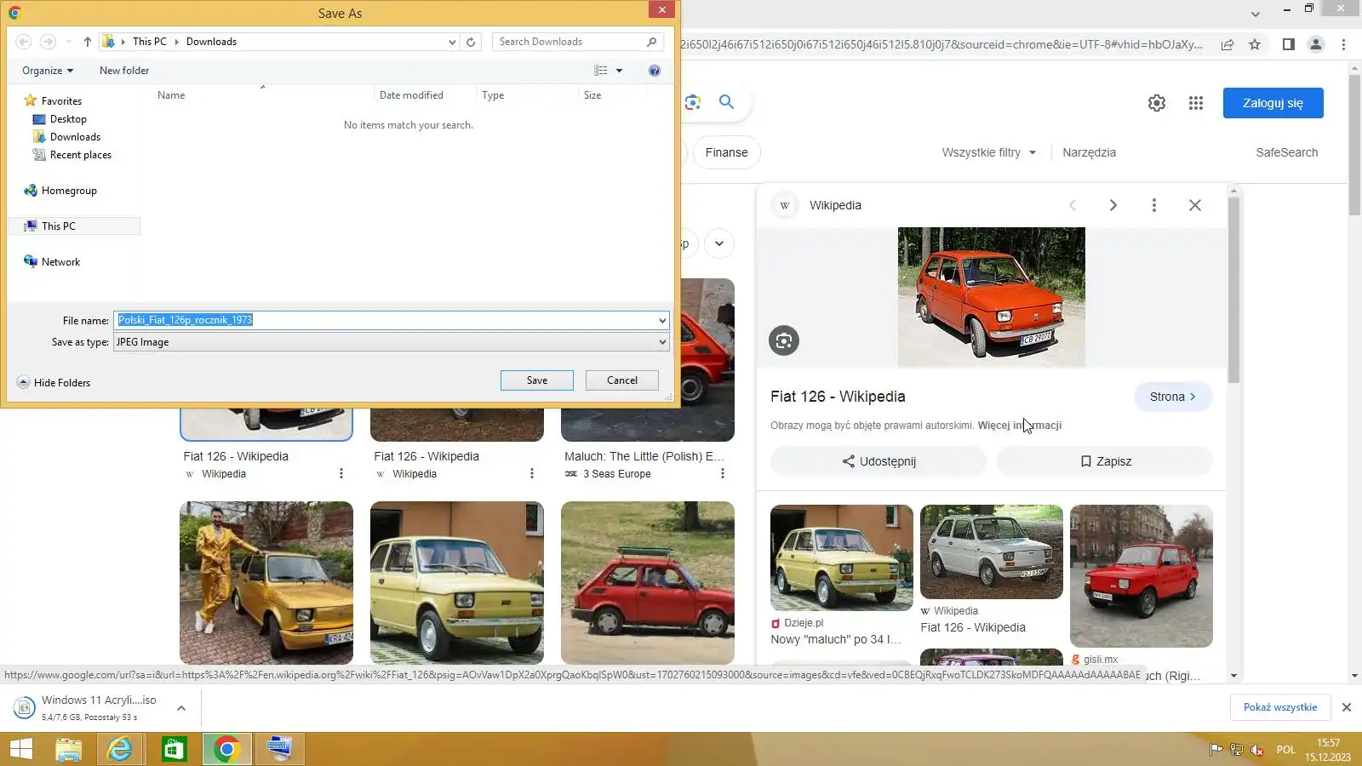Open Wszystkie filtry dropdown
The width and height of the screenshot is (1362, 766).
[989, 152]
